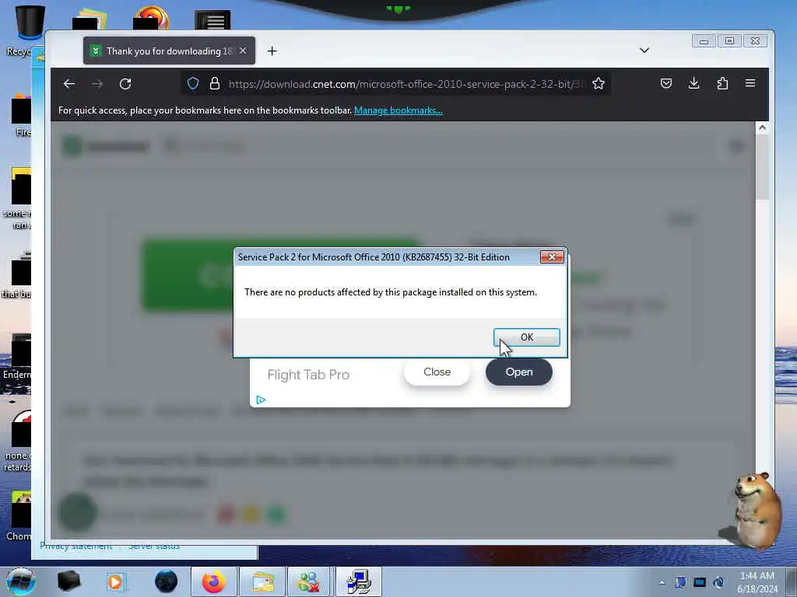Open the Manage bookmarks link
This screenshot has height=597, width=797.
[398, 110]
